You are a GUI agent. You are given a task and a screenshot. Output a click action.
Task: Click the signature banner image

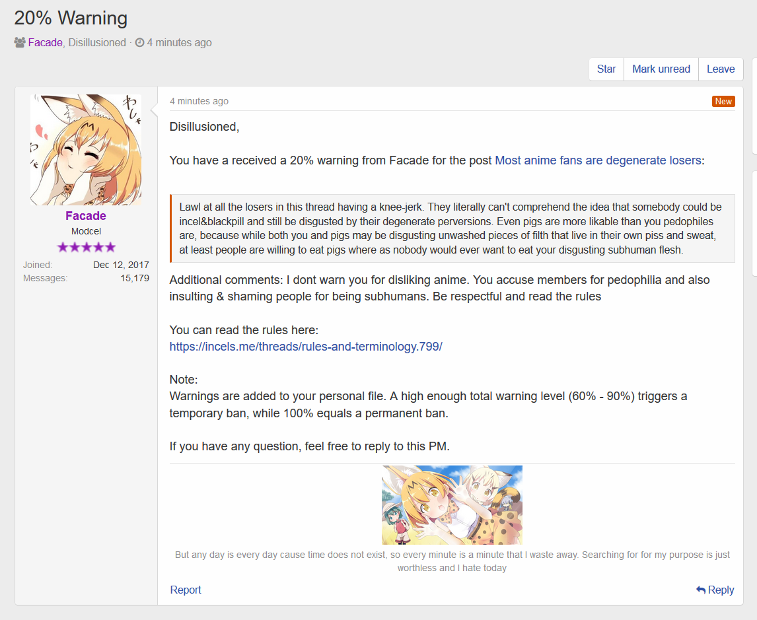452,505
